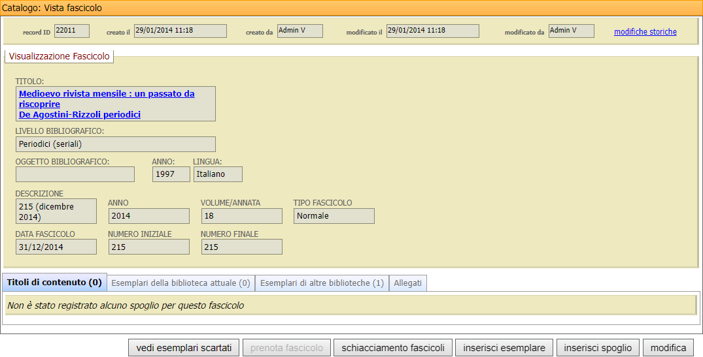Click the 'Numero iniziale' field
Screen dimensions: 703x357
[x=148, y=247]
